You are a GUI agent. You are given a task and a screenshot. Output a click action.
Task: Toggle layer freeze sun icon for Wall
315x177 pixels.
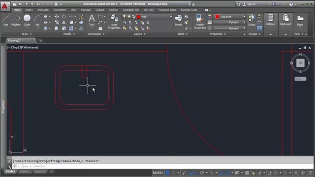[129, 16]
